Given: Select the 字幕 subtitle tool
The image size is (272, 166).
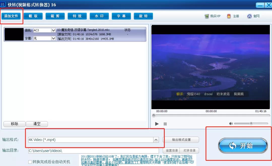Looking at the screenshot, I should [x=121, y=16].
